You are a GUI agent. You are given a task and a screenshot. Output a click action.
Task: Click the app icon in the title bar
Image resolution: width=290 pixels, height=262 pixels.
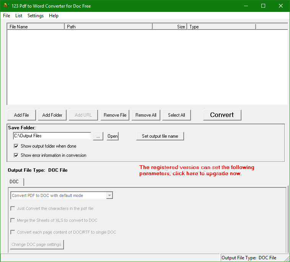point(6,6)
